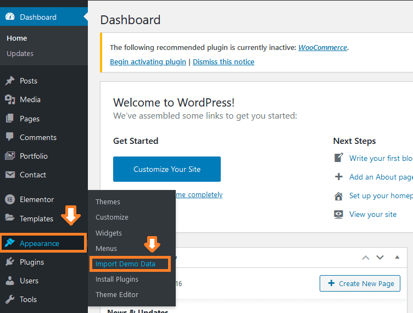Open Theme Editor from submenu
Image resolution: width=413 pixels, height=313 pixels.
click(x=116, y=294)
